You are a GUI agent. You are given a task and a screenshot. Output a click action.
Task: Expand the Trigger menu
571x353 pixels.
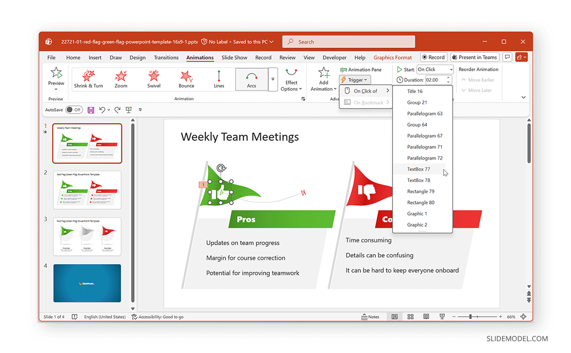coord(354,79)
